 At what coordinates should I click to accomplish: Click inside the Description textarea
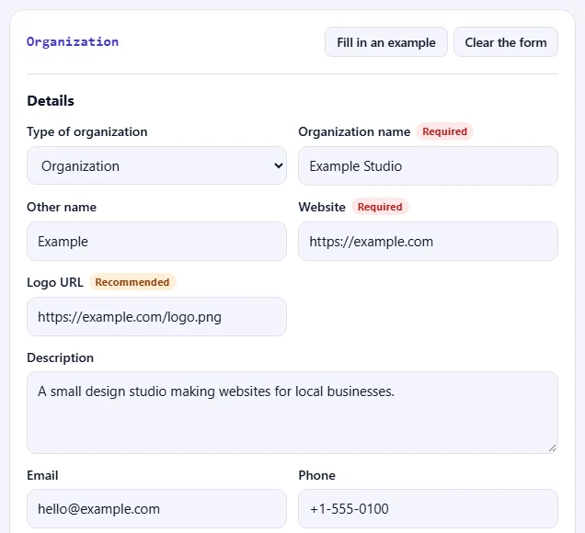click(292, 413)
